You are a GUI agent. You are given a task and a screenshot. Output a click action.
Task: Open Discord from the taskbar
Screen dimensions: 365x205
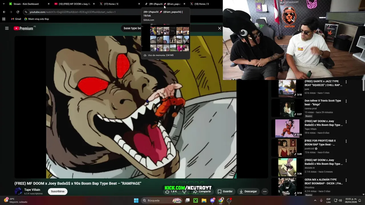212,200
